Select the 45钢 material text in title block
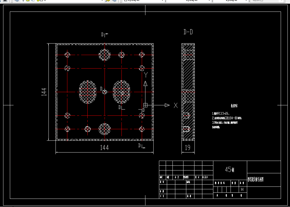The height and width of the screenshot is (207, 290). [229, 169]
